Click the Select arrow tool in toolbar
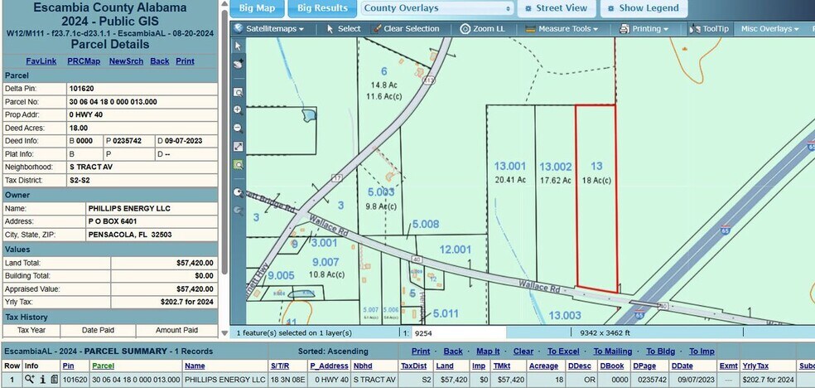 pos(343,29)
